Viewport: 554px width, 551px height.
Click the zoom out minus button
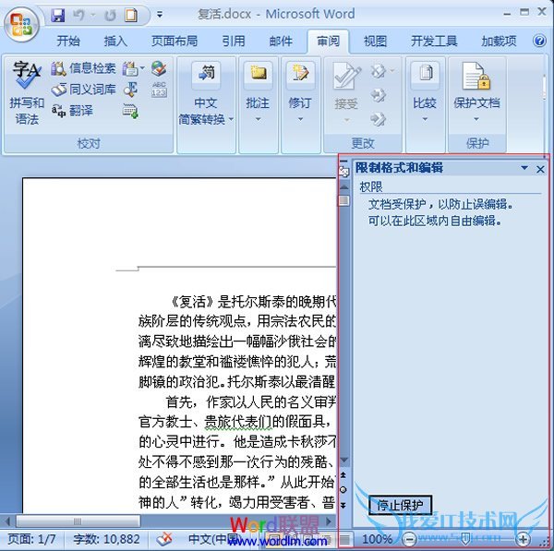click(409, 539)
